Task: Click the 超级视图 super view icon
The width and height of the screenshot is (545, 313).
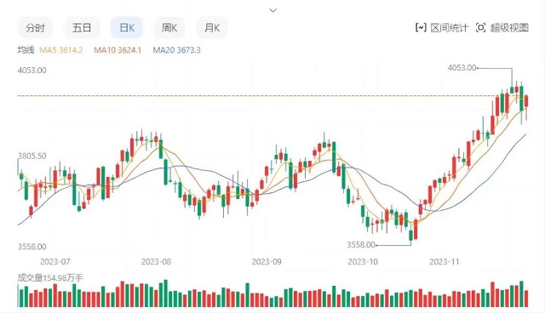Action: [480, 27]
